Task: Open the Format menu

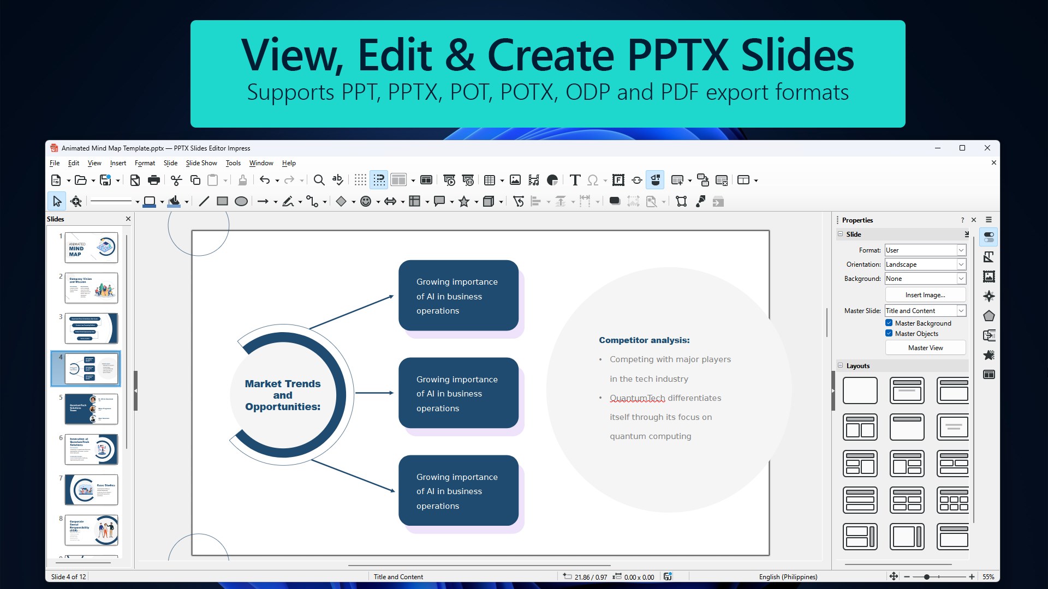Action: (145, 163)
